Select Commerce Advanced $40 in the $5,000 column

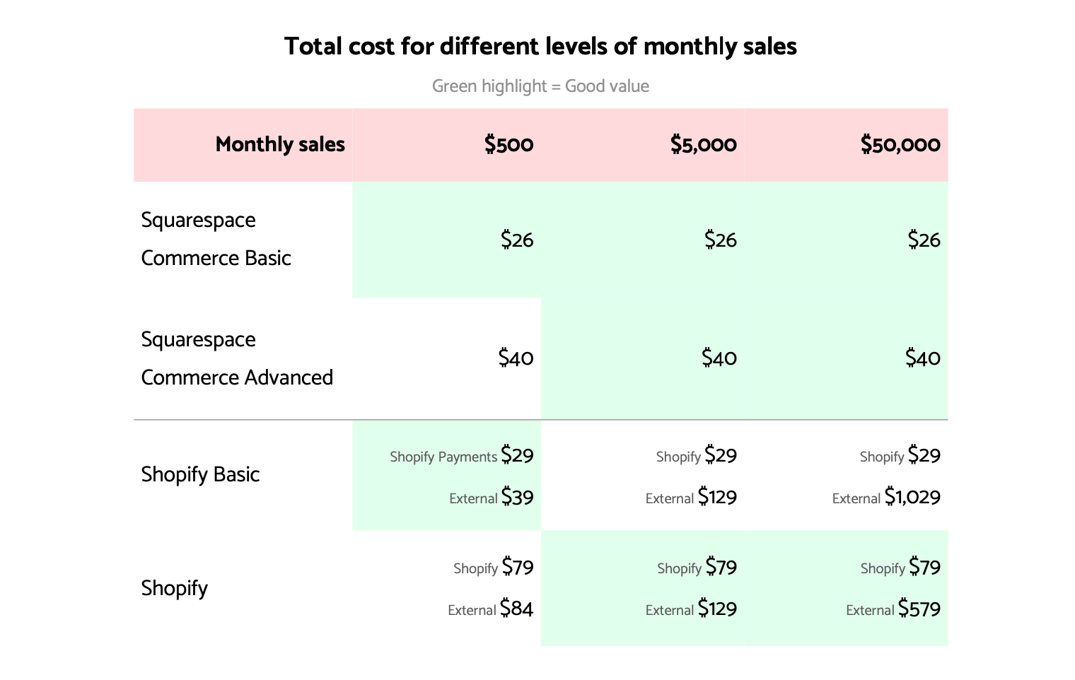[719, 358]
